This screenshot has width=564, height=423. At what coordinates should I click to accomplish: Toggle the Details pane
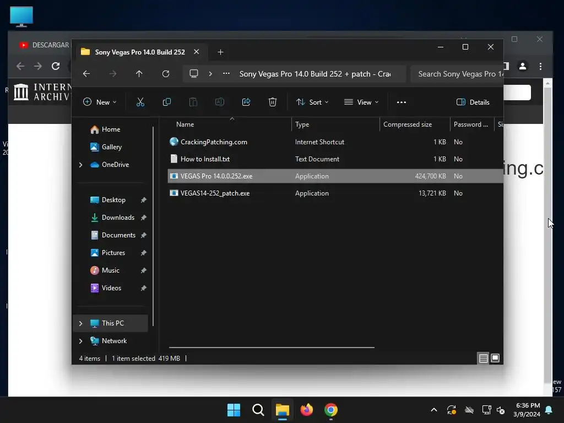[x=473, y=102]
